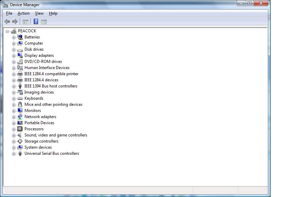Viewport: 286px width, 197px height.
Task: Open Help using the blue question mark icon
Action: tap(36, 22)
